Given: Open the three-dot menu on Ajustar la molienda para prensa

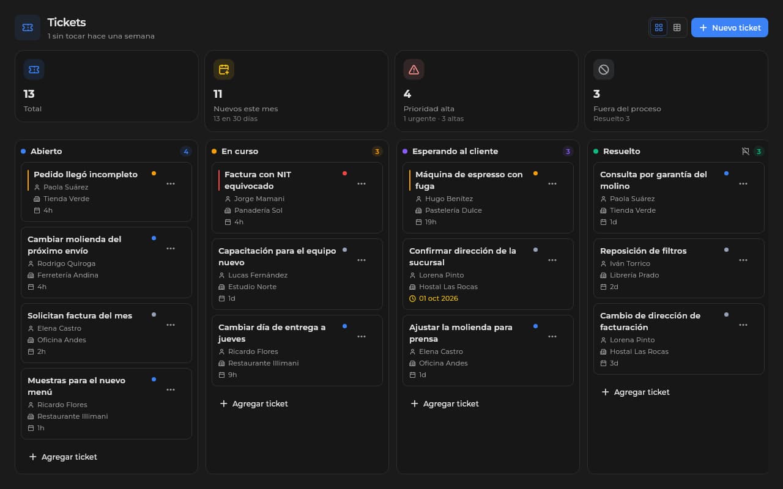Looking at the screenshot, I should coord(552,336).
